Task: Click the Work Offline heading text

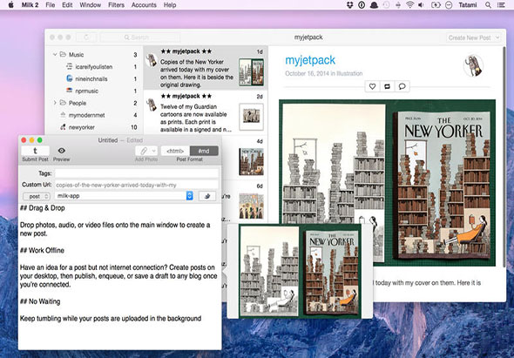Action: pos(42,251)
